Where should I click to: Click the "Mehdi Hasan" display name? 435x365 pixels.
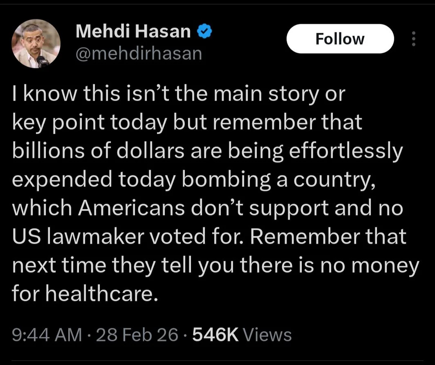pos(133,33)
